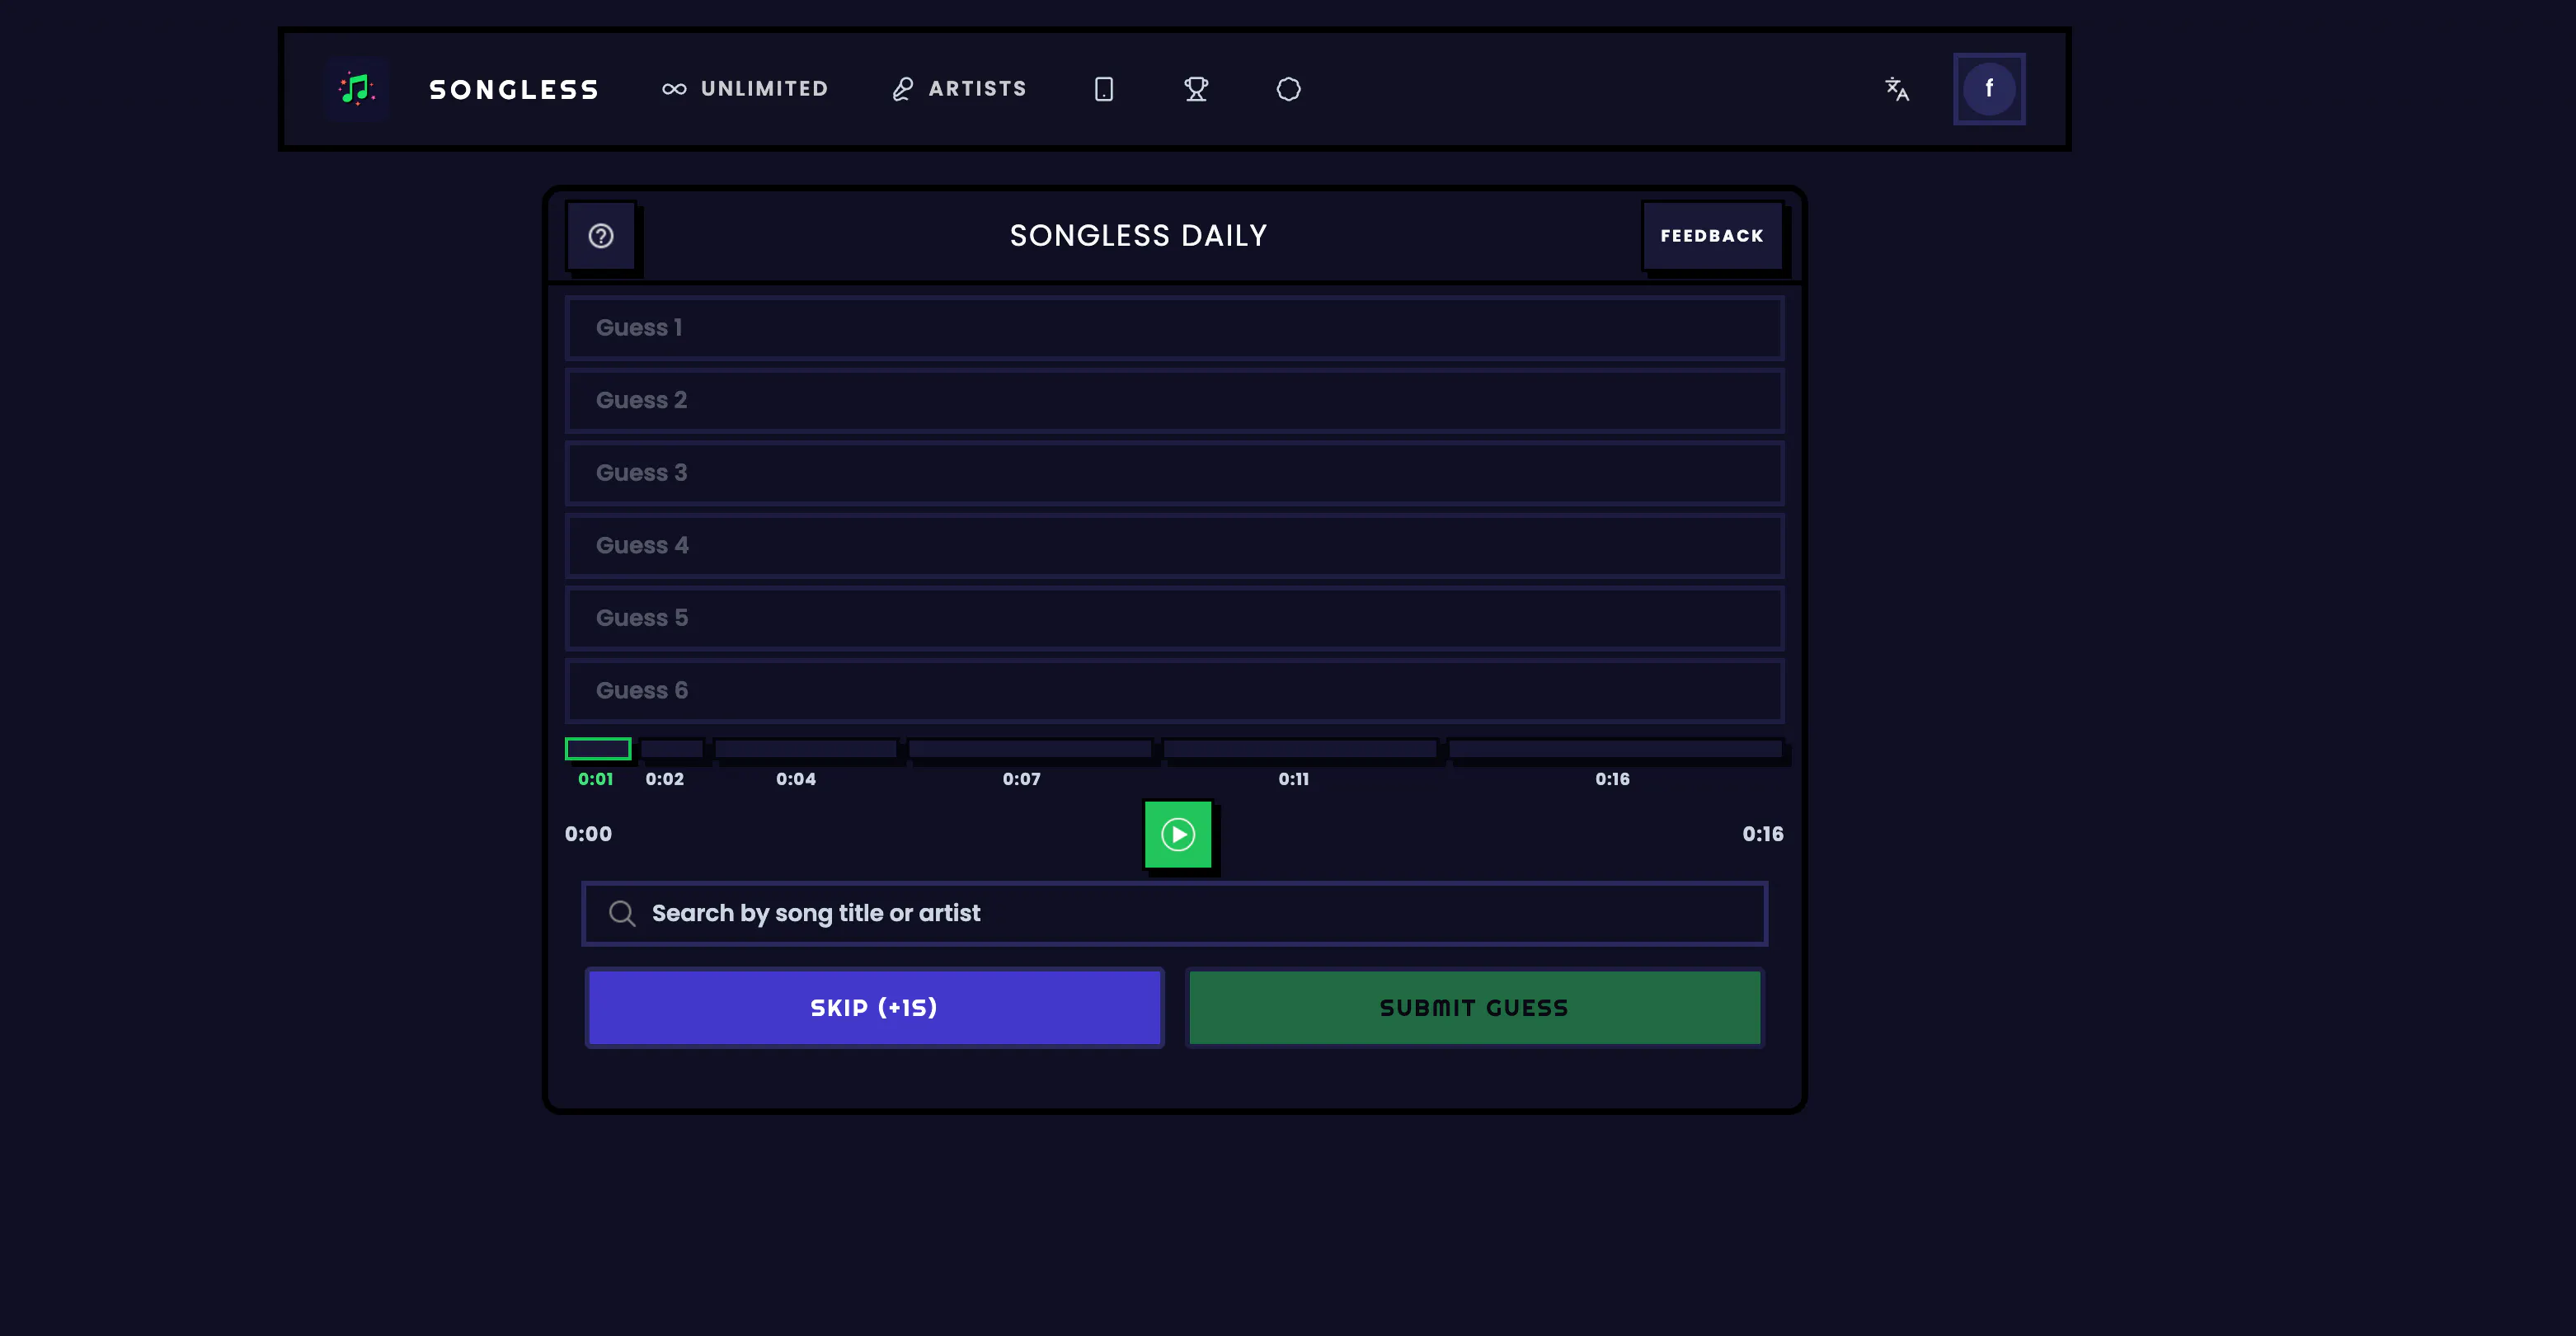The width and height of the screenshot is (2576, 1336).
Task: Click the 0:07 progress segment
Action: click(x=1030, y=749)
